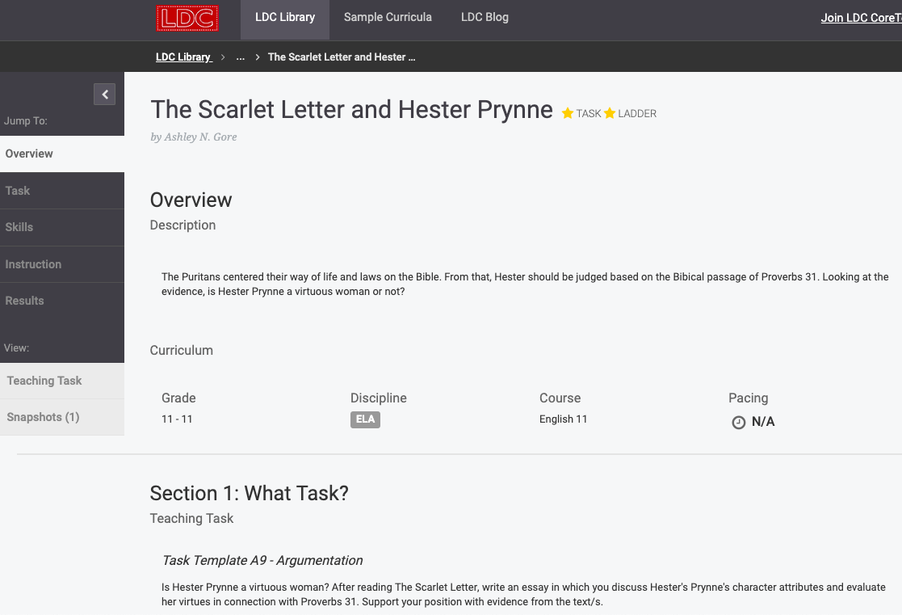
Task: Open the Sample Curricula menu
Action: 388,17
